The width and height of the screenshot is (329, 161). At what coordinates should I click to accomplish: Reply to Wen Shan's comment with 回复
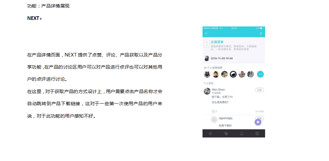tap(260, 90)
